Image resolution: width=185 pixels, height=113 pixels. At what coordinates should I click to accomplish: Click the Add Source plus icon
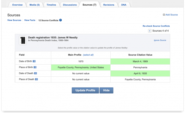(x=164, y=14)
